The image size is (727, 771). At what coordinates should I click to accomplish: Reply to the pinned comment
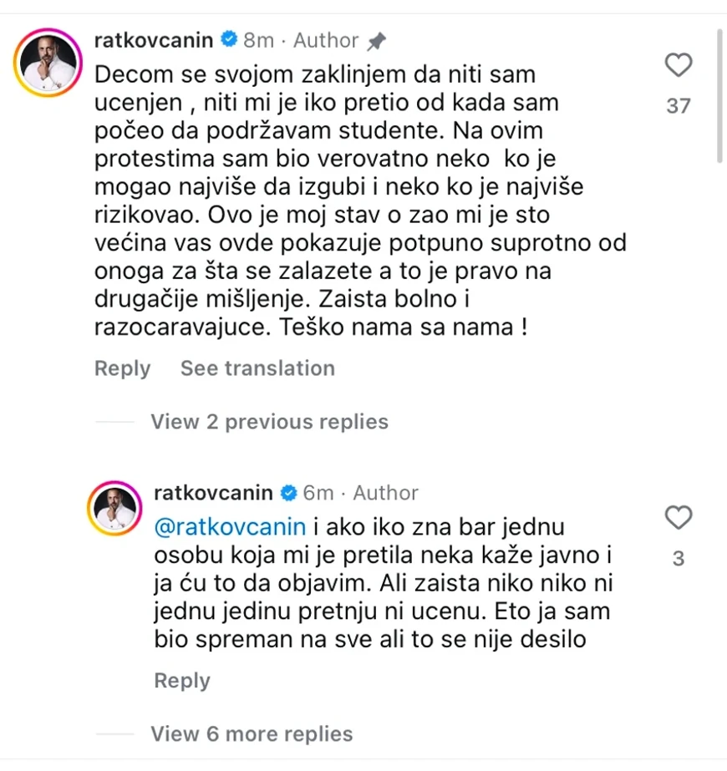tap(122, 368)
